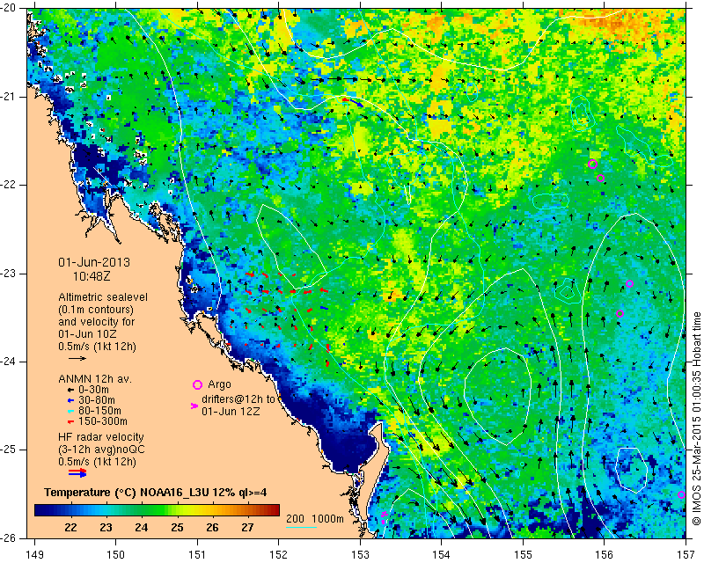
Task: Click the 'drifters@12h to' legend text
Action: tap(238, 399)
